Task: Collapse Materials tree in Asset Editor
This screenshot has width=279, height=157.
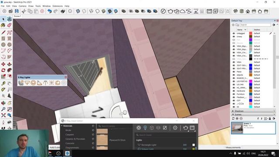Action: click(x=62, y=126)
